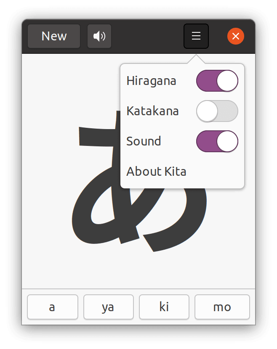Turn off the Hiragana switch

[x=217, y=81]
